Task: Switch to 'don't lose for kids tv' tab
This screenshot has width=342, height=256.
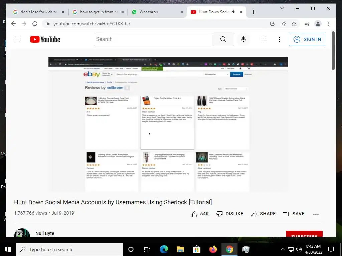Action: [39, 12]
